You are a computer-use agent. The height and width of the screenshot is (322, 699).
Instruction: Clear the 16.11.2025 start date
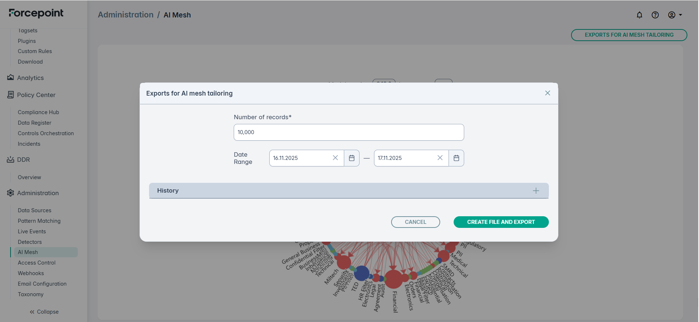(335, 158)
